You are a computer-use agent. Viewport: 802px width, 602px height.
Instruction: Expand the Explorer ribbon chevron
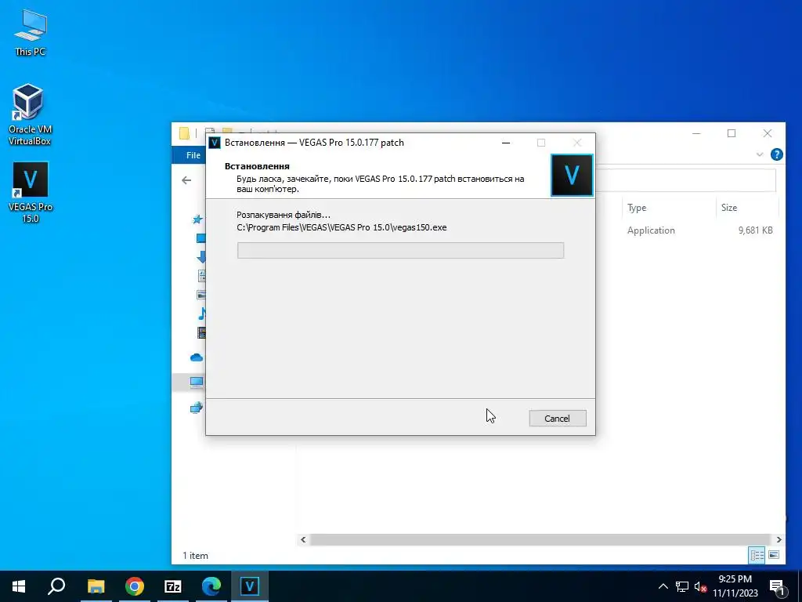tap(760, 154)
